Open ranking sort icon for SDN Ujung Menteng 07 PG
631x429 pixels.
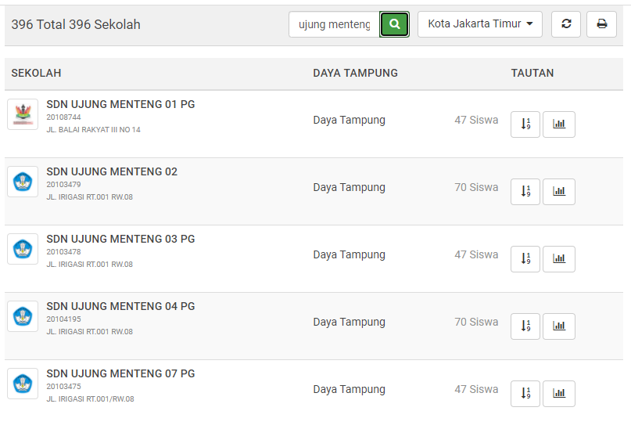pyautogui.click(x=525, y=394)
